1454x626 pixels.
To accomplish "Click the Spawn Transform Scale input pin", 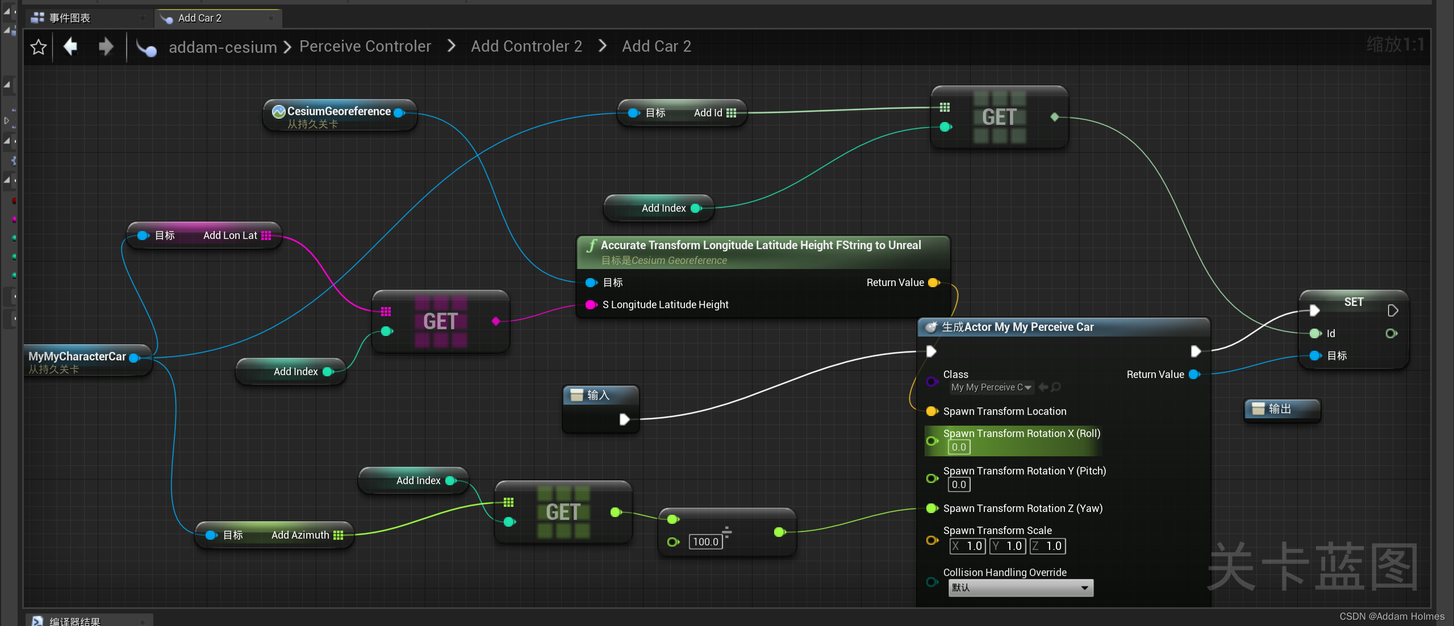I will (x=932, y=540).
